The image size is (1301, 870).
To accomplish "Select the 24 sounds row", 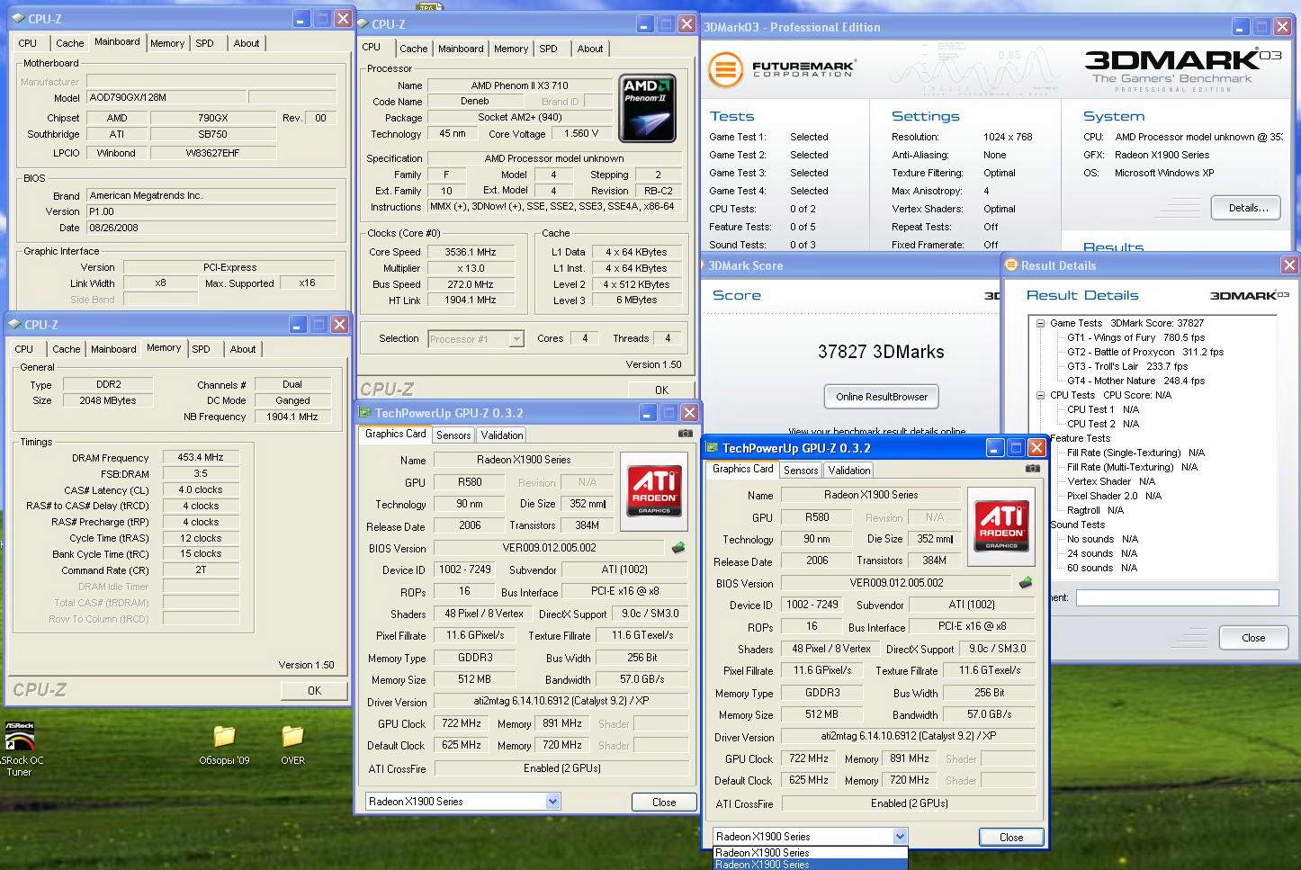I will (x=1102, y=553).
